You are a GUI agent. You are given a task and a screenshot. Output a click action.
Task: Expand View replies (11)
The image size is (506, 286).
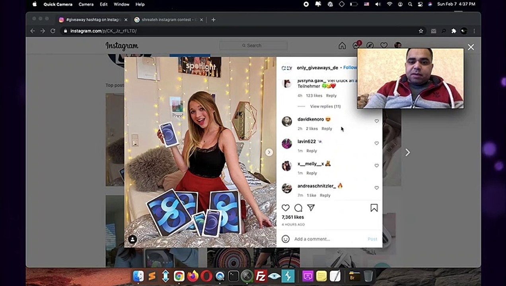tap(325, 106)
